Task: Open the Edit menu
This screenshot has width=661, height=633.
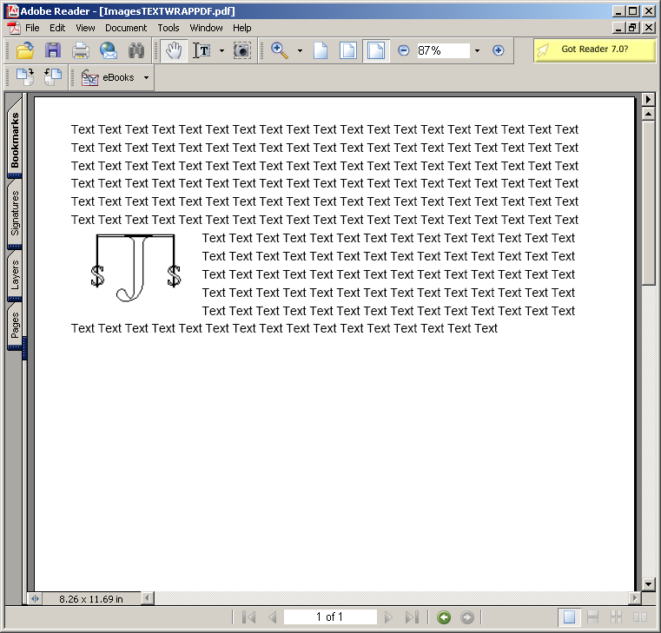Action: (x=57, y=28)
